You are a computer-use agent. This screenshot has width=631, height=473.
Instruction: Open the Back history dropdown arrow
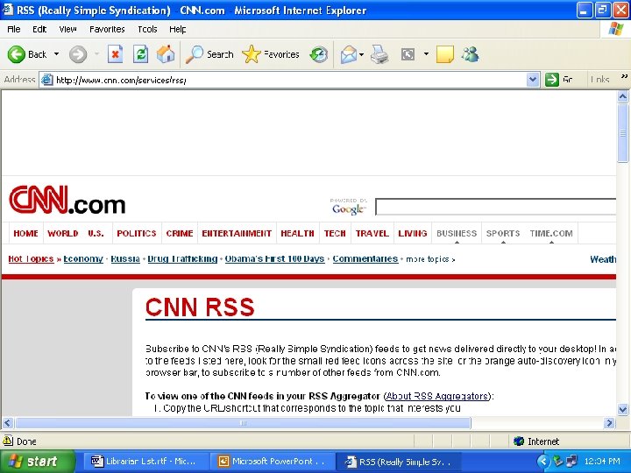pyautogui.click(x=57, y=54)
